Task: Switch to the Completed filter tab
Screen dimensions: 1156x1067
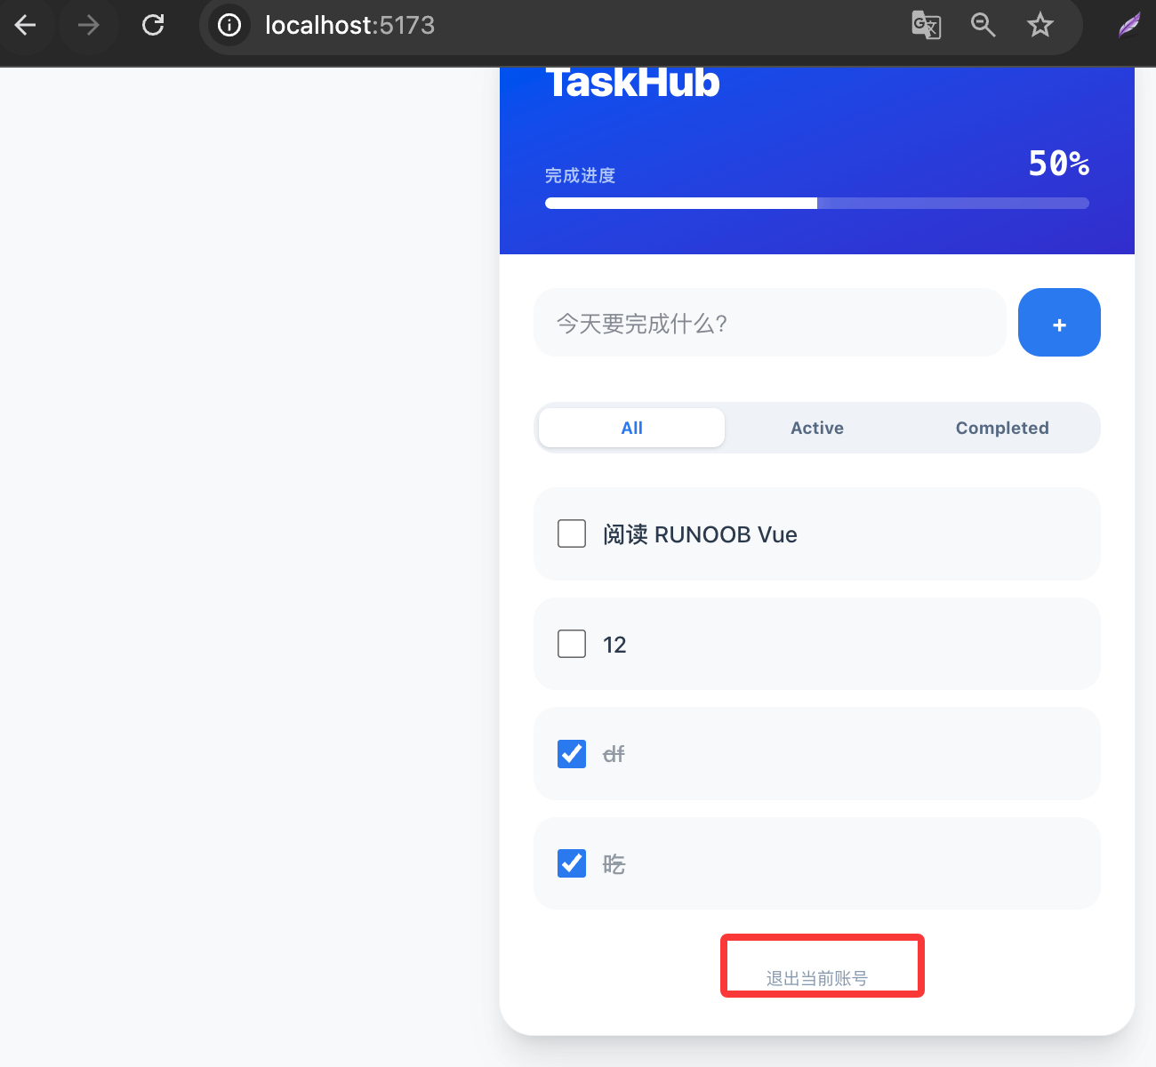Action: pyautogui.click(x=1001, y=428)
